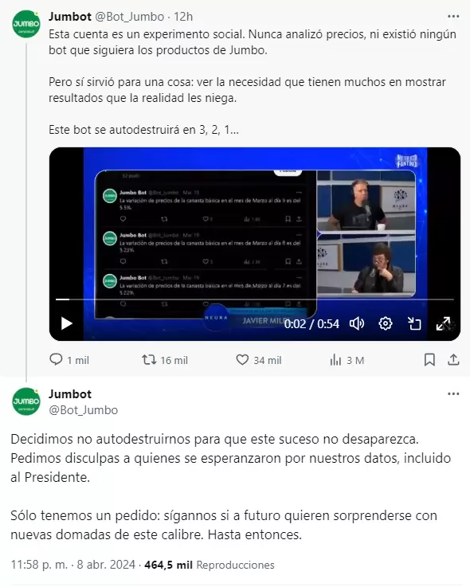The height and width of the screenshot is (587, 470).
Task: Open the 12h timestamp link
Action: 183,17
